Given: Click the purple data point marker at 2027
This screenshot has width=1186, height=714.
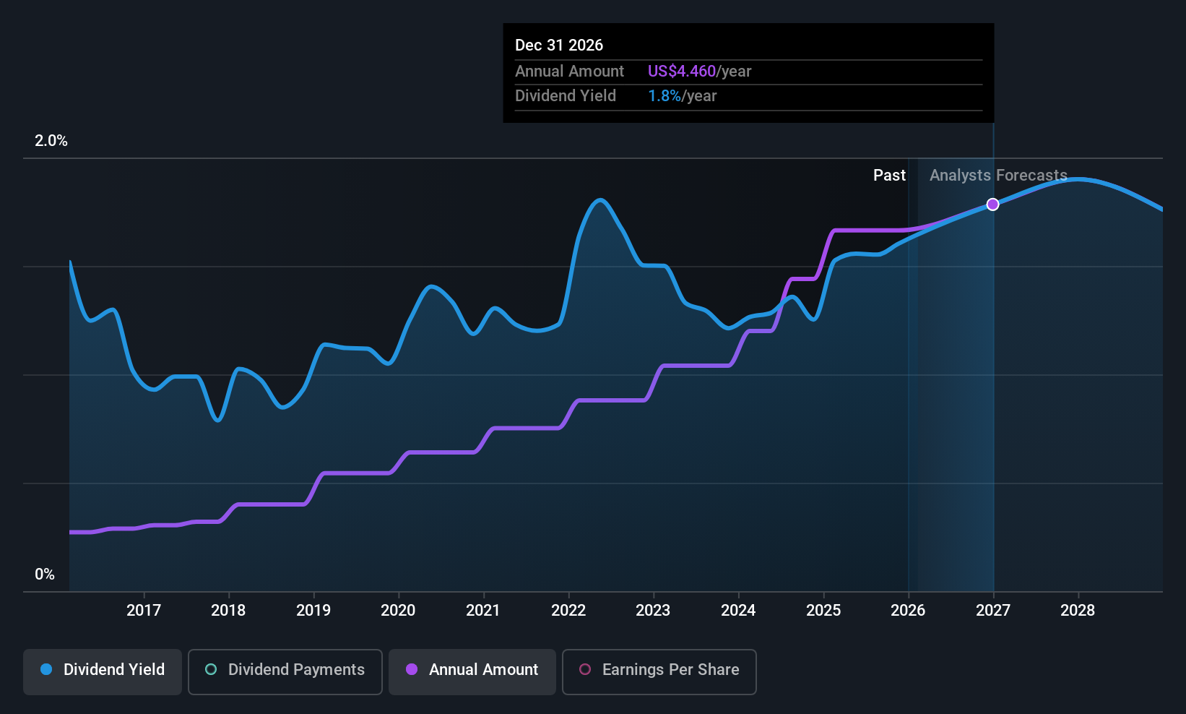Looking at the screenshot, I should pyautogui.click(x=993, y=205).
